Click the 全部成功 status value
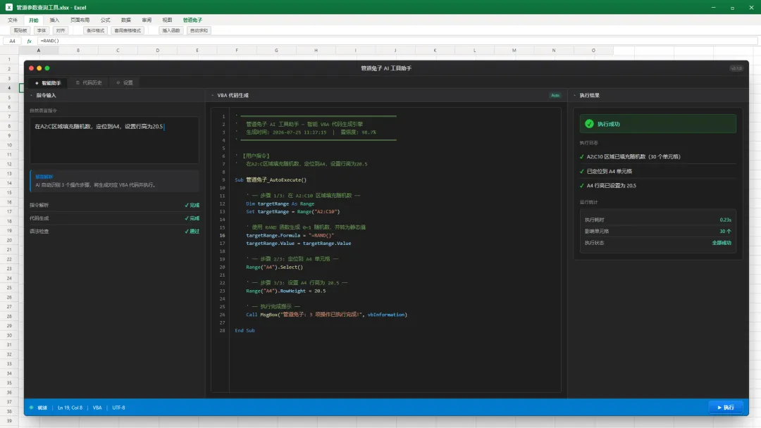The height and width of the screenshot is (428, 761). click(722, 244)
